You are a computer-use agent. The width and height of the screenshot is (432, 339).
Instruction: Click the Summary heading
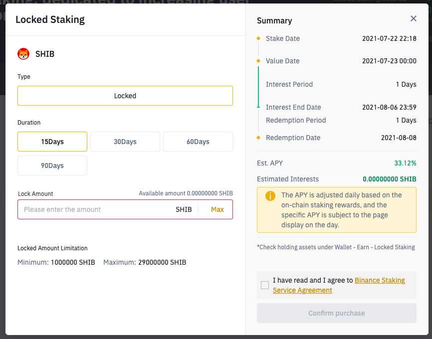point(274,20)
